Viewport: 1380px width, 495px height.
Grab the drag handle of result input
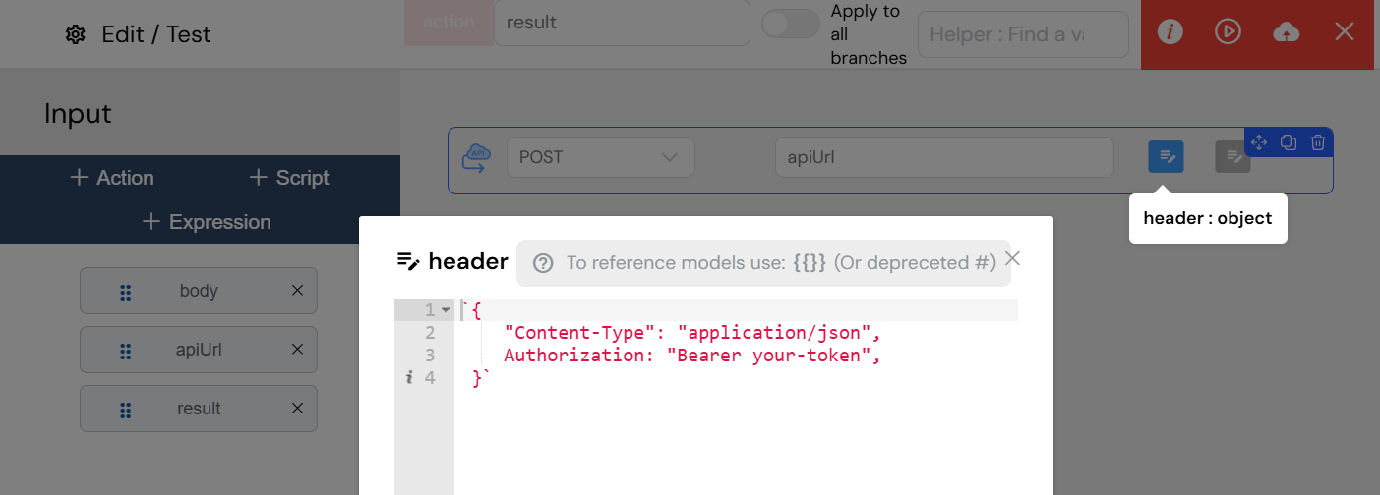point(126,410)
